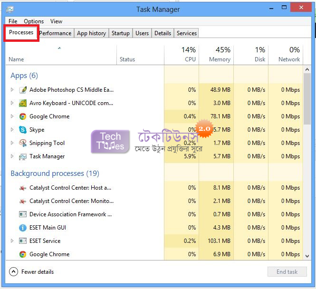Viewport: 316px width, 289px height.
Task: Open the Startup tab
Action: [x=121, y=33]
